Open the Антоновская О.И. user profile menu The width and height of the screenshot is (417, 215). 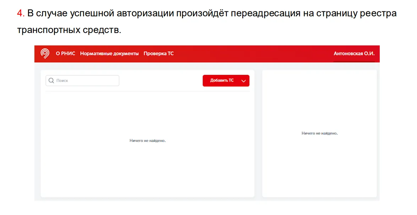click(x=354, y=54)
